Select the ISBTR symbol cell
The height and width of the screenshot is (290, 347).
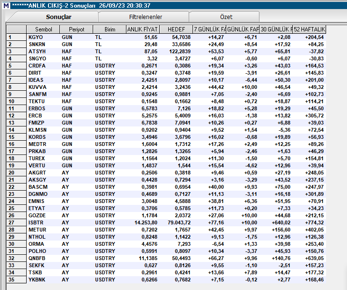tap(43, 222)
